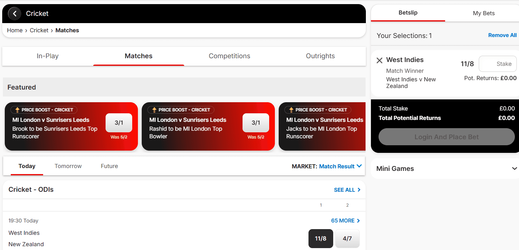Open Brook Sunrisers Leeds Top Runscorer boost card

point(71,126)
